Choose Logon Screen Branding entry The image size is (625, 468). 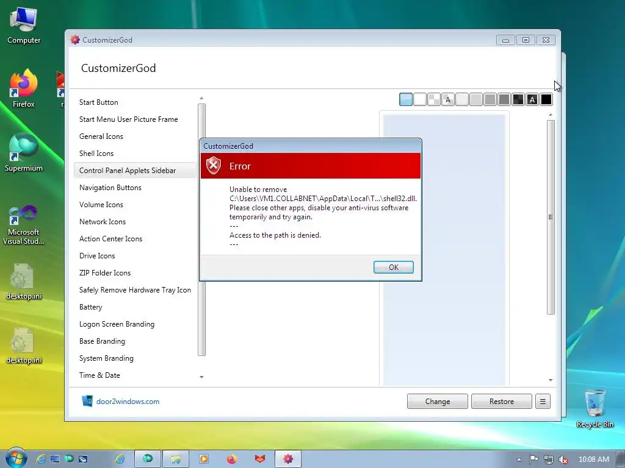coord(135,324)
